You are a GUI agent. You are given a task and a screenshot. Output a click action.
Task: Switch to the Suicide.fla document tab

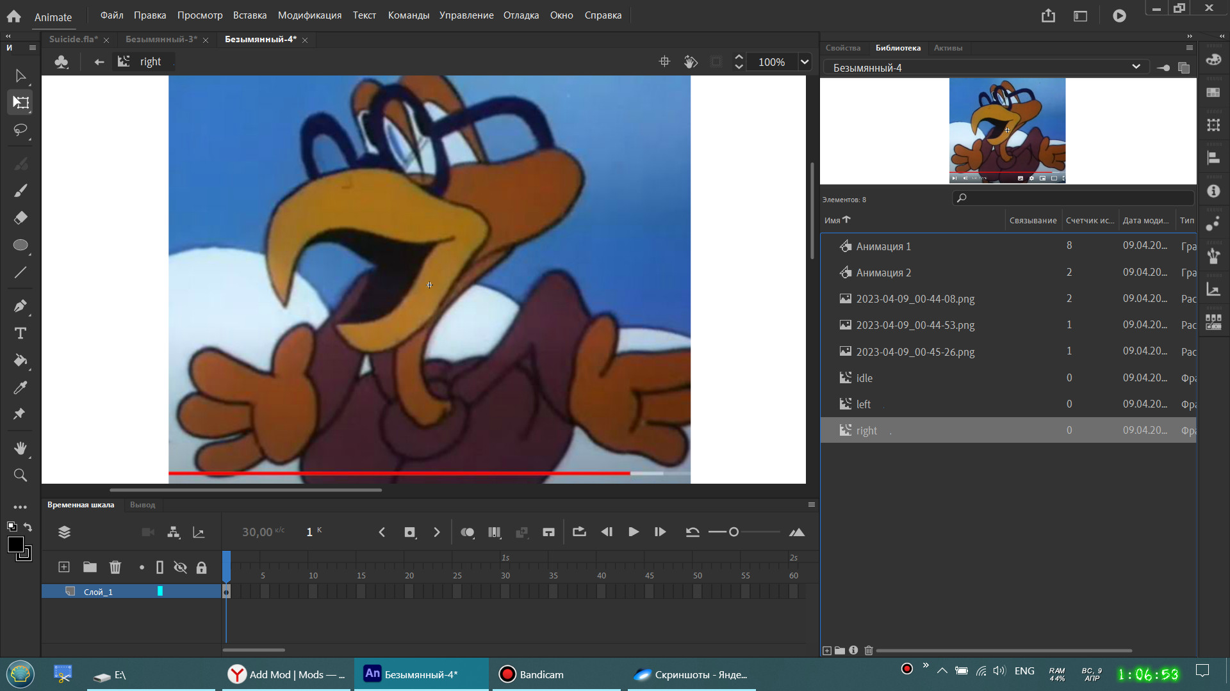coord(73,39)
